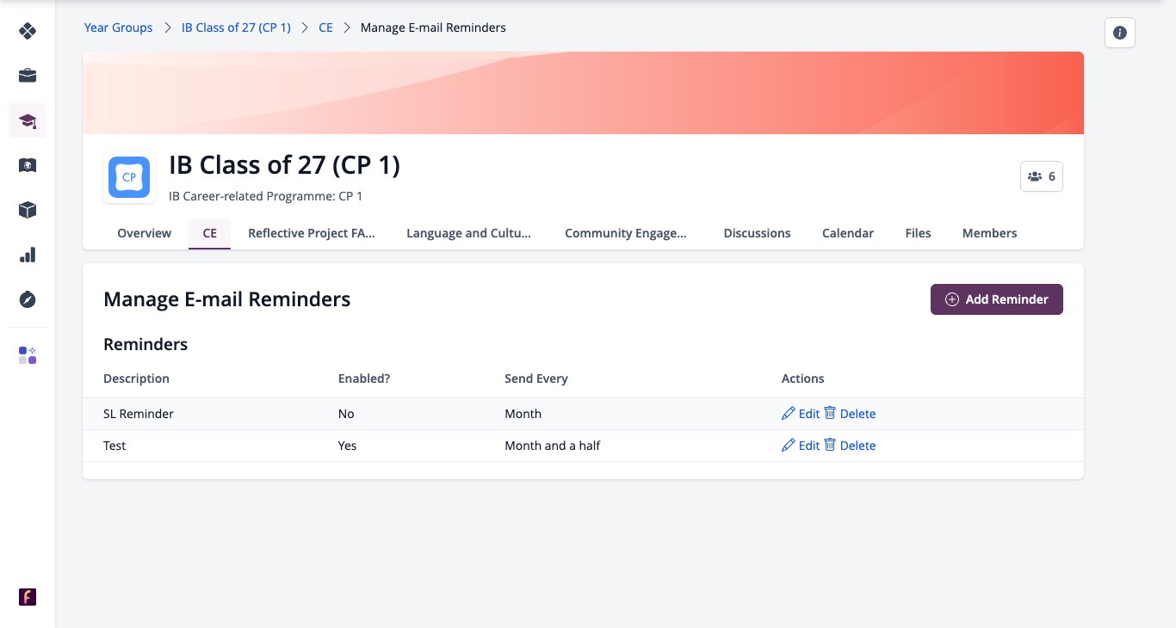Open the diamond logo home icon
The image size is (1176, 628).
click(x=28, y=31)
